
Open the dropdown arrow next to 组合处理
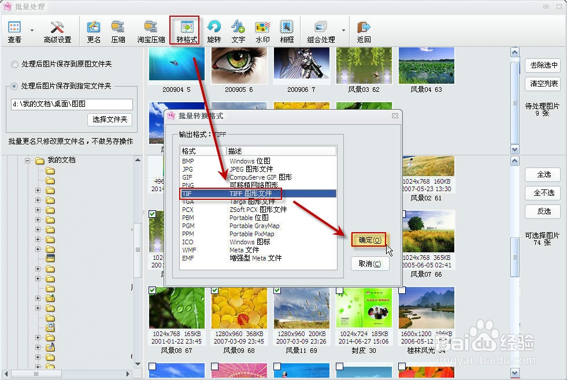(x=343, y=31)
